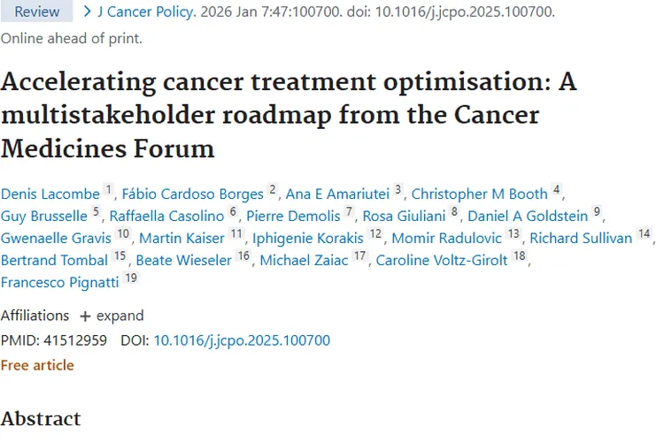Open author Denis Lacombe's page
The width and height of the screenshot is (664, 442).
pyautogui.click(x=50, y=194)
